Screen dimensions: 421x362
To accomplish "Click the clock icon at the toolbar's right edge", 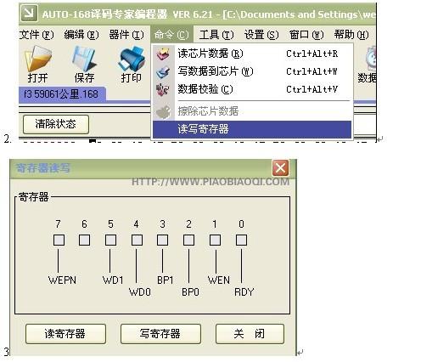I will [371, 59].
